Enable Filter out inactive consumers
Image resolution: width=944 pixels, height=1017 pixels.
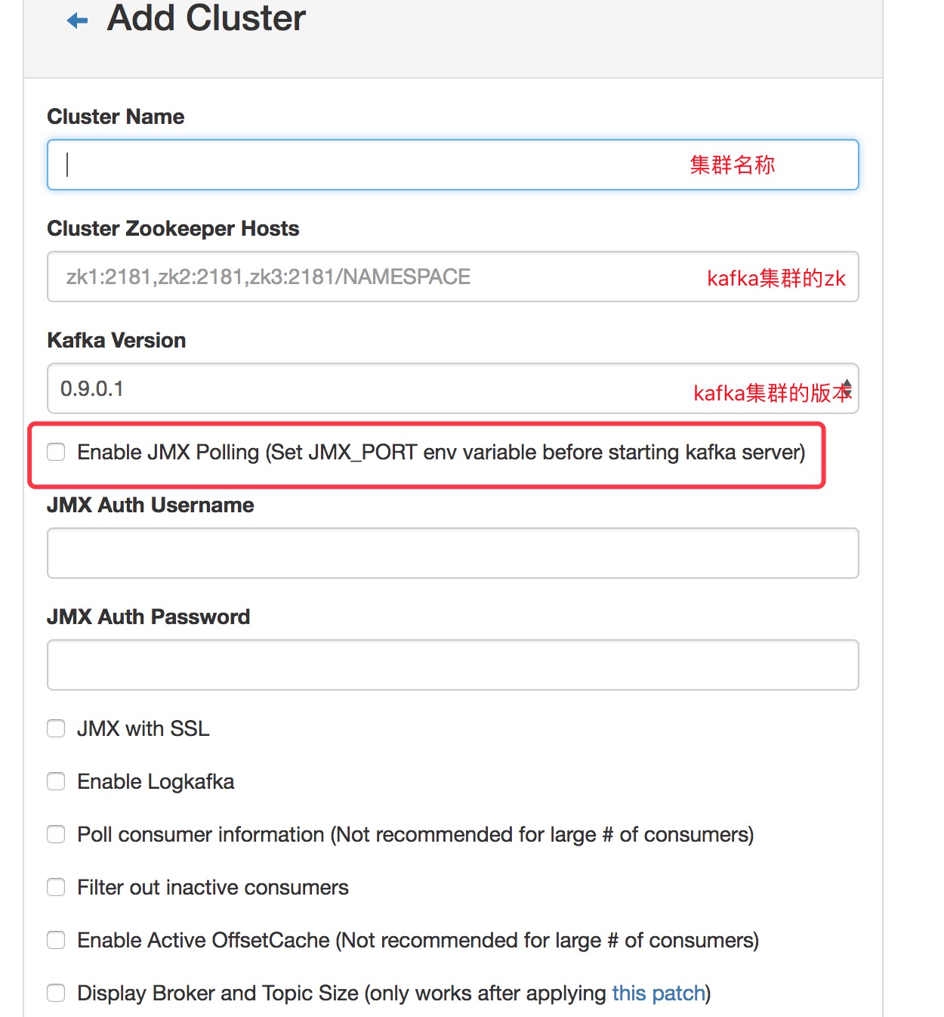pos(56,887)
